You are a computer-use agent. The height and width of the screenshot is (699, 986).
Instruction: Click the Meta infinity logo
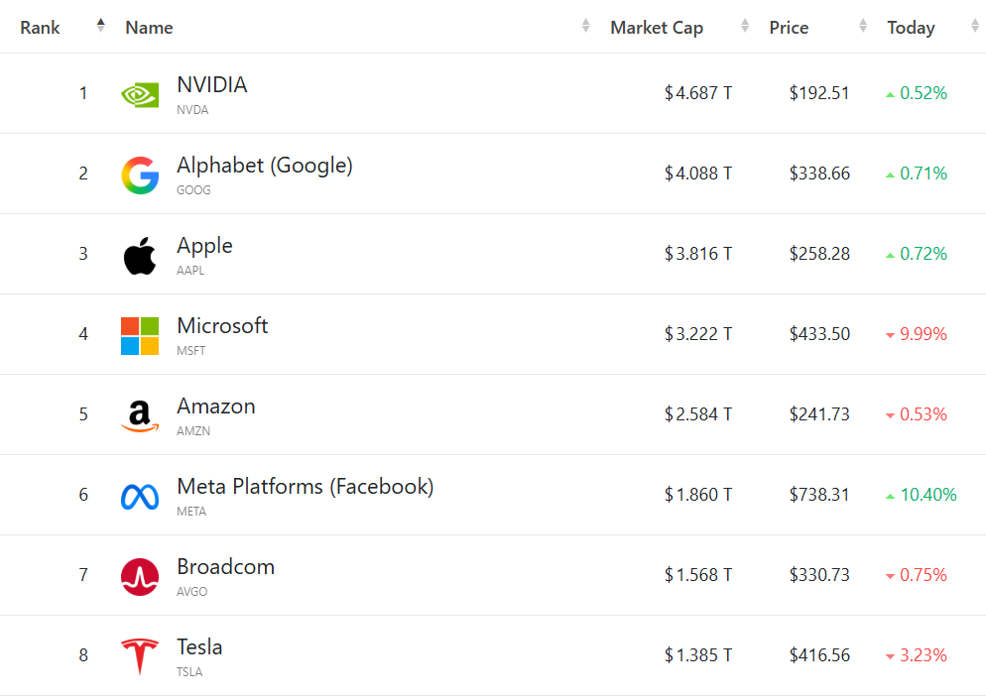[140, 497]
